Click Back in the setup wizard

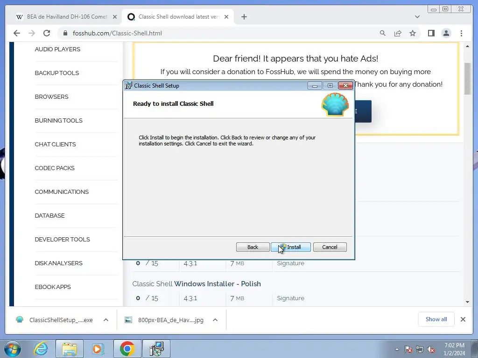click(253, 247)
